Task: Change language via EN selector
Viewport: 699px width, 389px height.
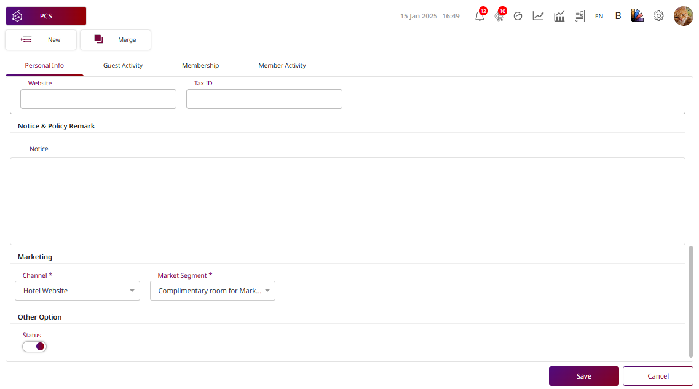Action: coord(599,17)
